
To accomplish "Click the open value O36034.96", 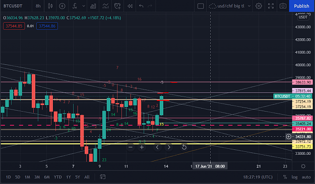I will [13, 18].
